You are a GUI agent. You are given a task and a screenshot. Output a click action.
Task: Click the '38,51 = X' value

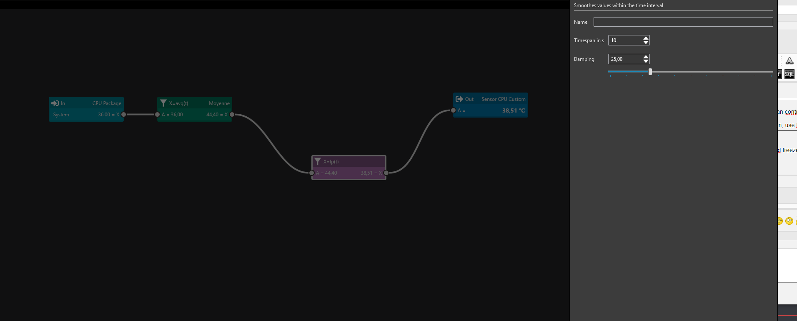coord(371,173)
